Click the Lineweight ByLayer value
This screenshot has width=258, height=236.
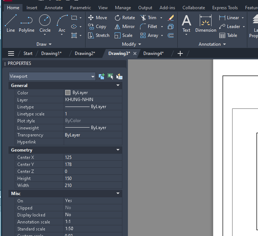pos(93,128)
